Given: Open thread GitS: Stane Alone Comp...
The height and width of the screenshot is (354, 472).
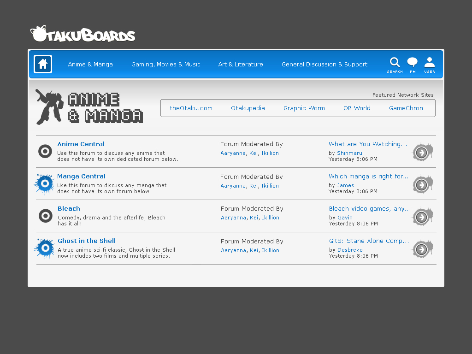Looking at the screenshot, I should click(369, 241).
